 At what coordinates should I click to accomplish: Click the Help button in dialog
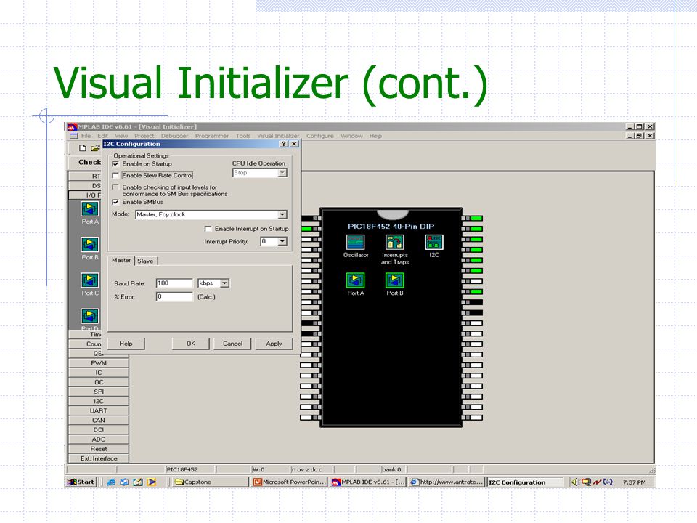126,344
